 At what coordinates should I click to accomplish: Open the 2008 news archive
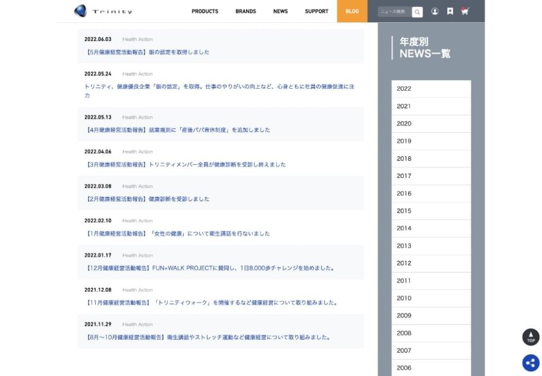[x=431, y=333]
